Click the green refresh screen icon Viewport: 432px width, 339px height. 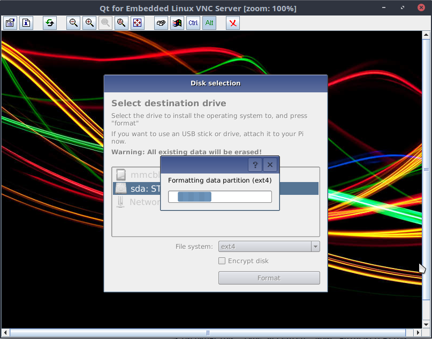pos(50,23)
